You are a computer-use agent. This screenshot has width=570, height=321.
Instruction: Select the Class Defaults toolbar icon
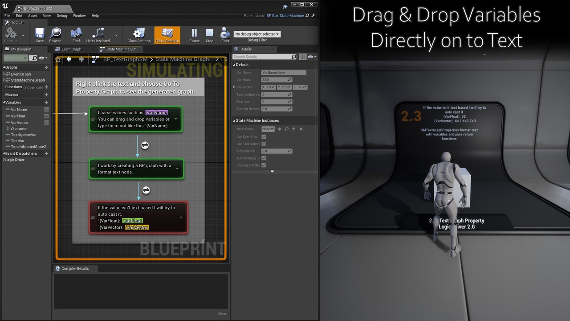pos(167,33)
